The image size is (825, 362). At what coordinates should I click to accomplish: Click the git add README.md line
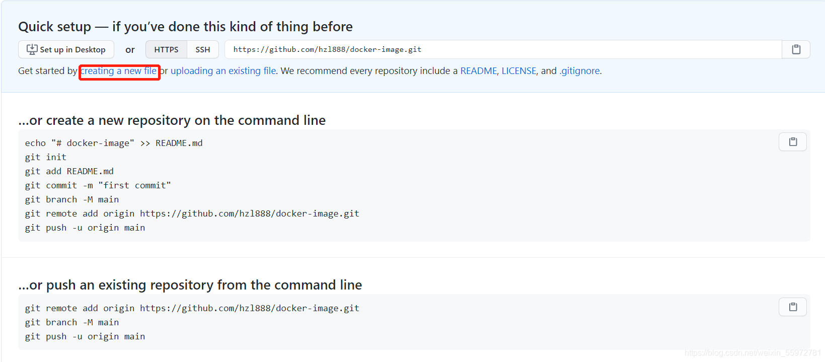[x=69, y=171]
